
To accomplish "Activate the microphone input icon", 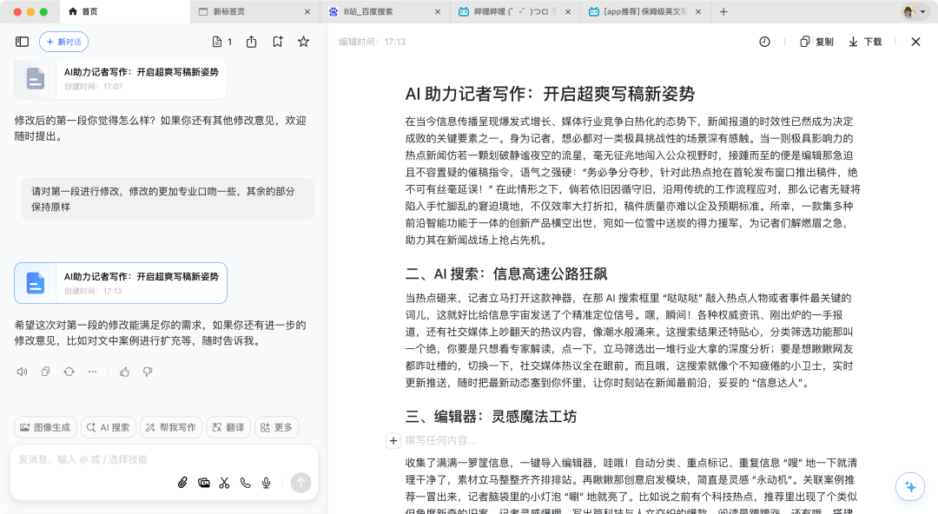I will (x=266, y=483).
